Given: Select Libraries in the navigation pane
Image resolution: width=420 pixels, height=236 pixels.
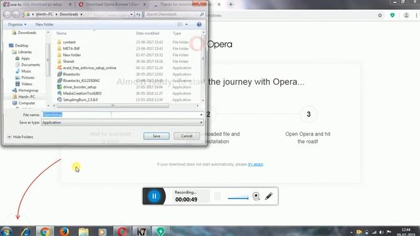Looking at the screenshot, I should tap(22, 52).
